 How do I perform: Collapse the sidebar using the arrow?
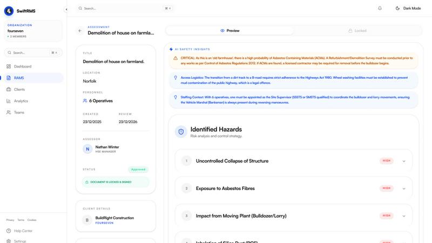66,9
